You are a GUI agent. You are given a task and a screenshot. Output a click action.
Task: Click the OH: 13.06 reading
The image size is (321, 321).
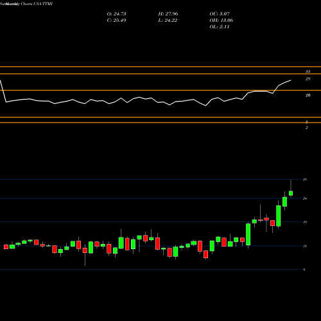[221, 20]
